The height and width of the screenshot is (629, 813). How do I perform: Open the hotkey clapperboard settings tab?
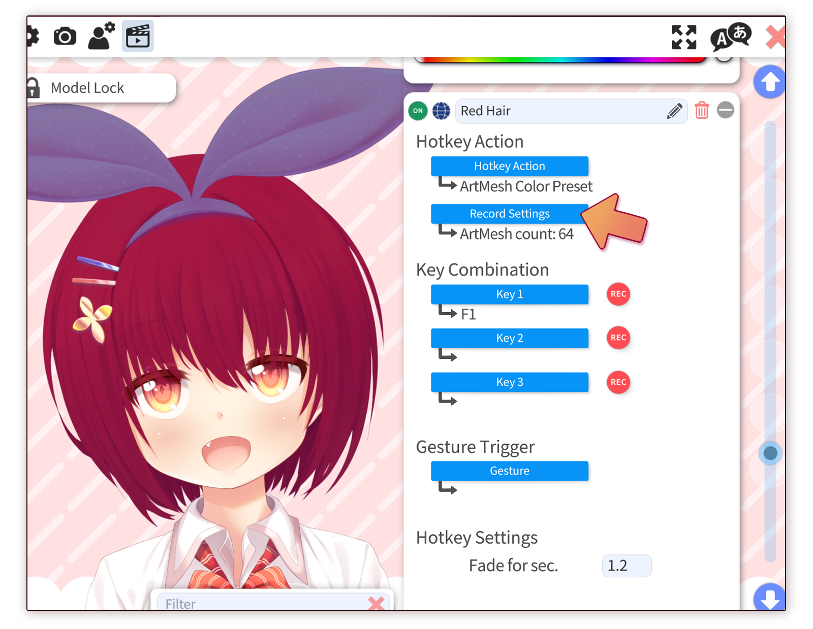tap(138, 36)
